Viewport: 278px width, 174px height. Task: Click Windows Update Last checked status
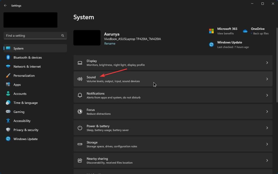coord(233,47)
